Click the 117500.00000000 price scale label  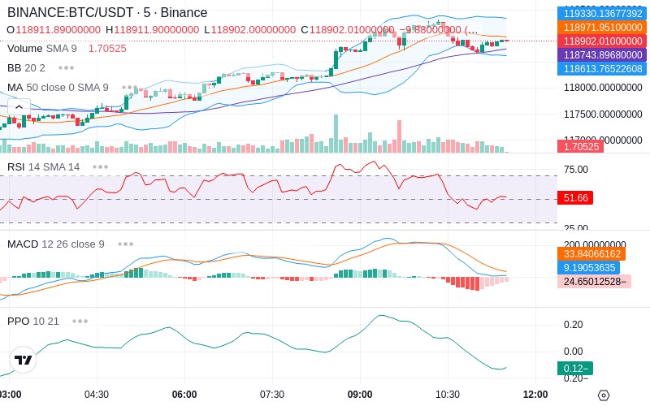[x=603, y=114]
